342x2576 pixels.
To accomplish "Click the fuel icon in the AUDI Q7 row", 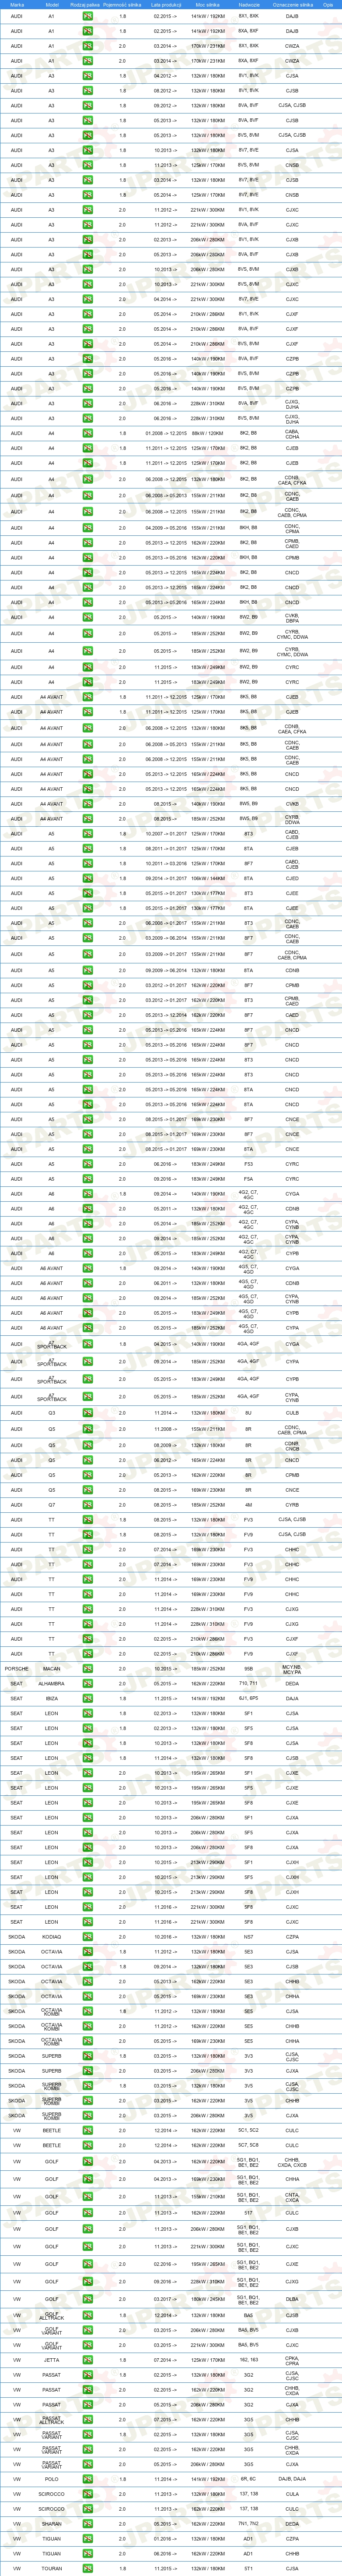I will pos(88,1504).
